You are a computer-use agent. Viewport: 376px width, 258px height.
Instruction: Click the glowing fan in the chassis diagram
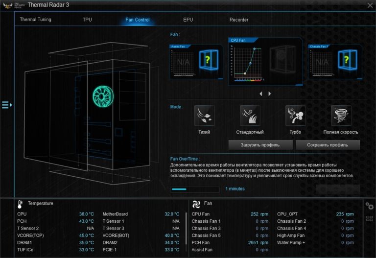pyautogui.click(x=103, y=96)
